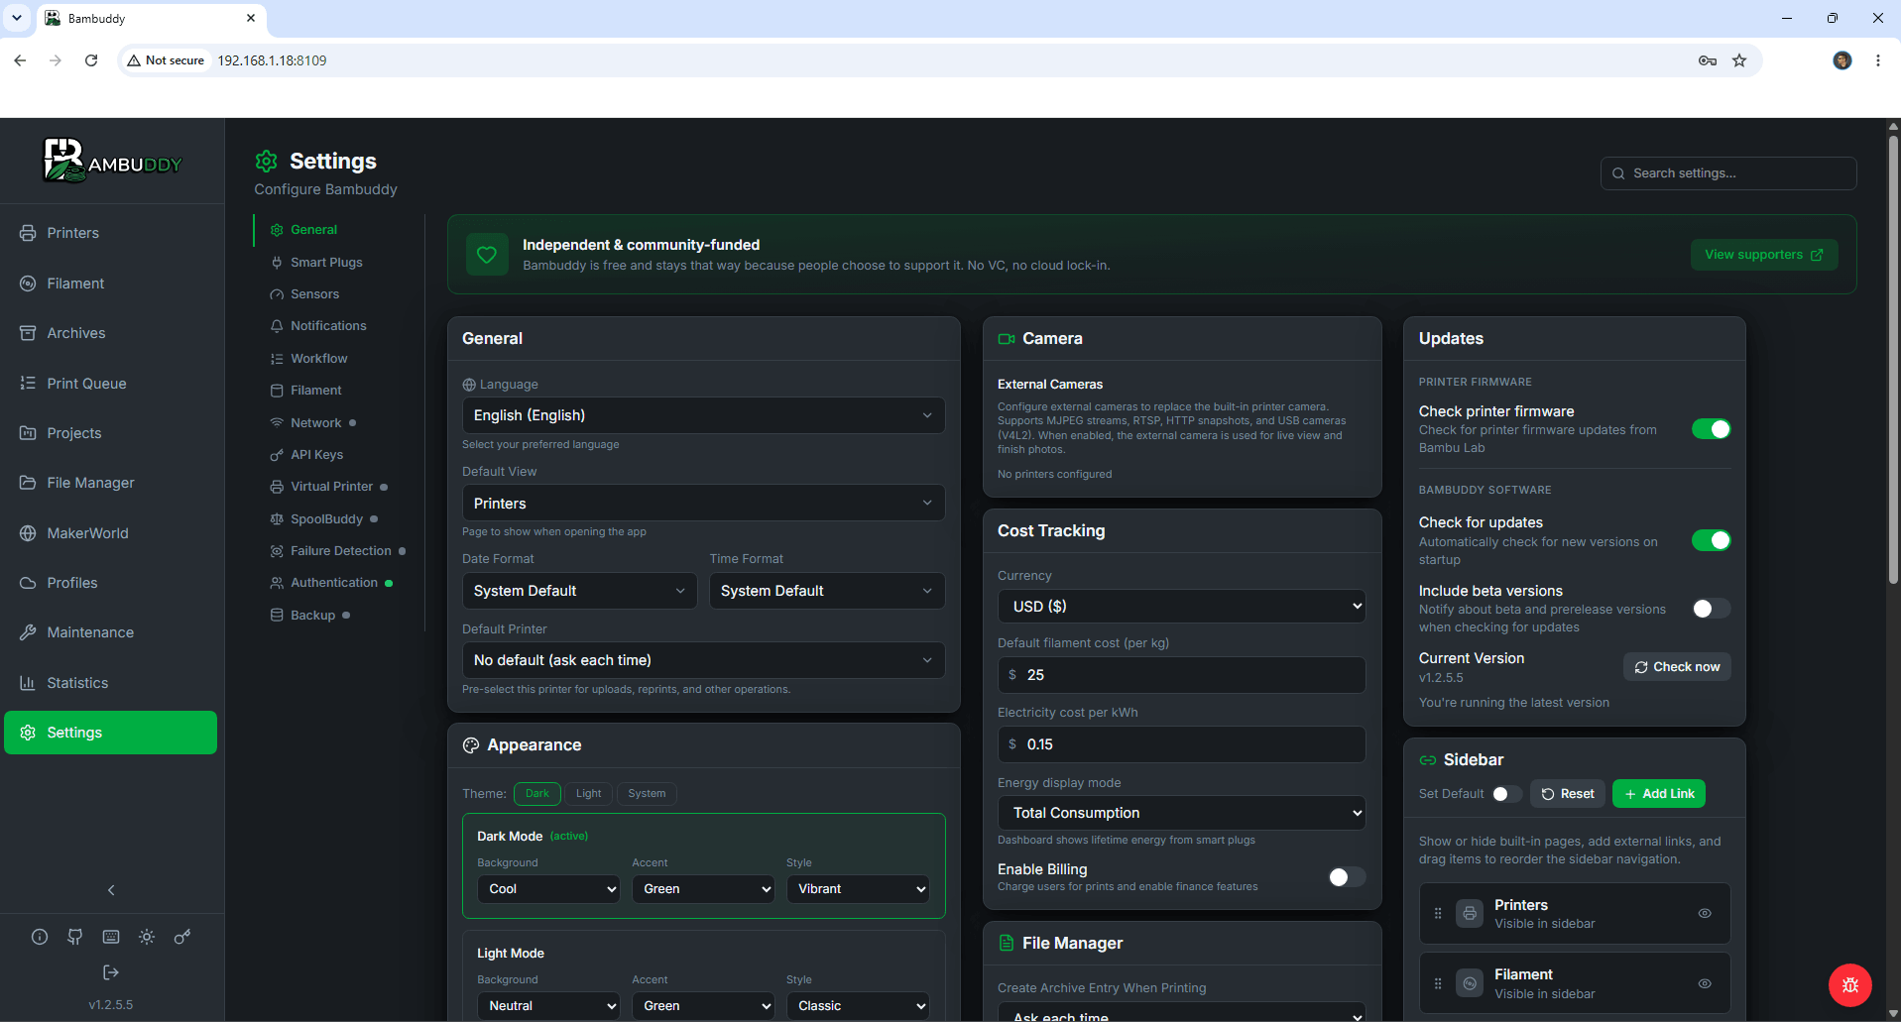
Task: Select the active Dark theme button
Action: [x=537, y=794]
